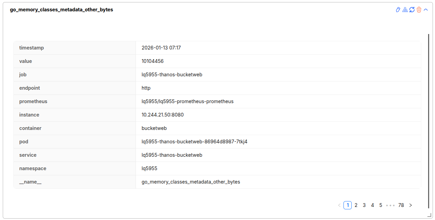Click the value cell 10104456
The width and height of the screenshot is (435, 220).
point(152,61)
